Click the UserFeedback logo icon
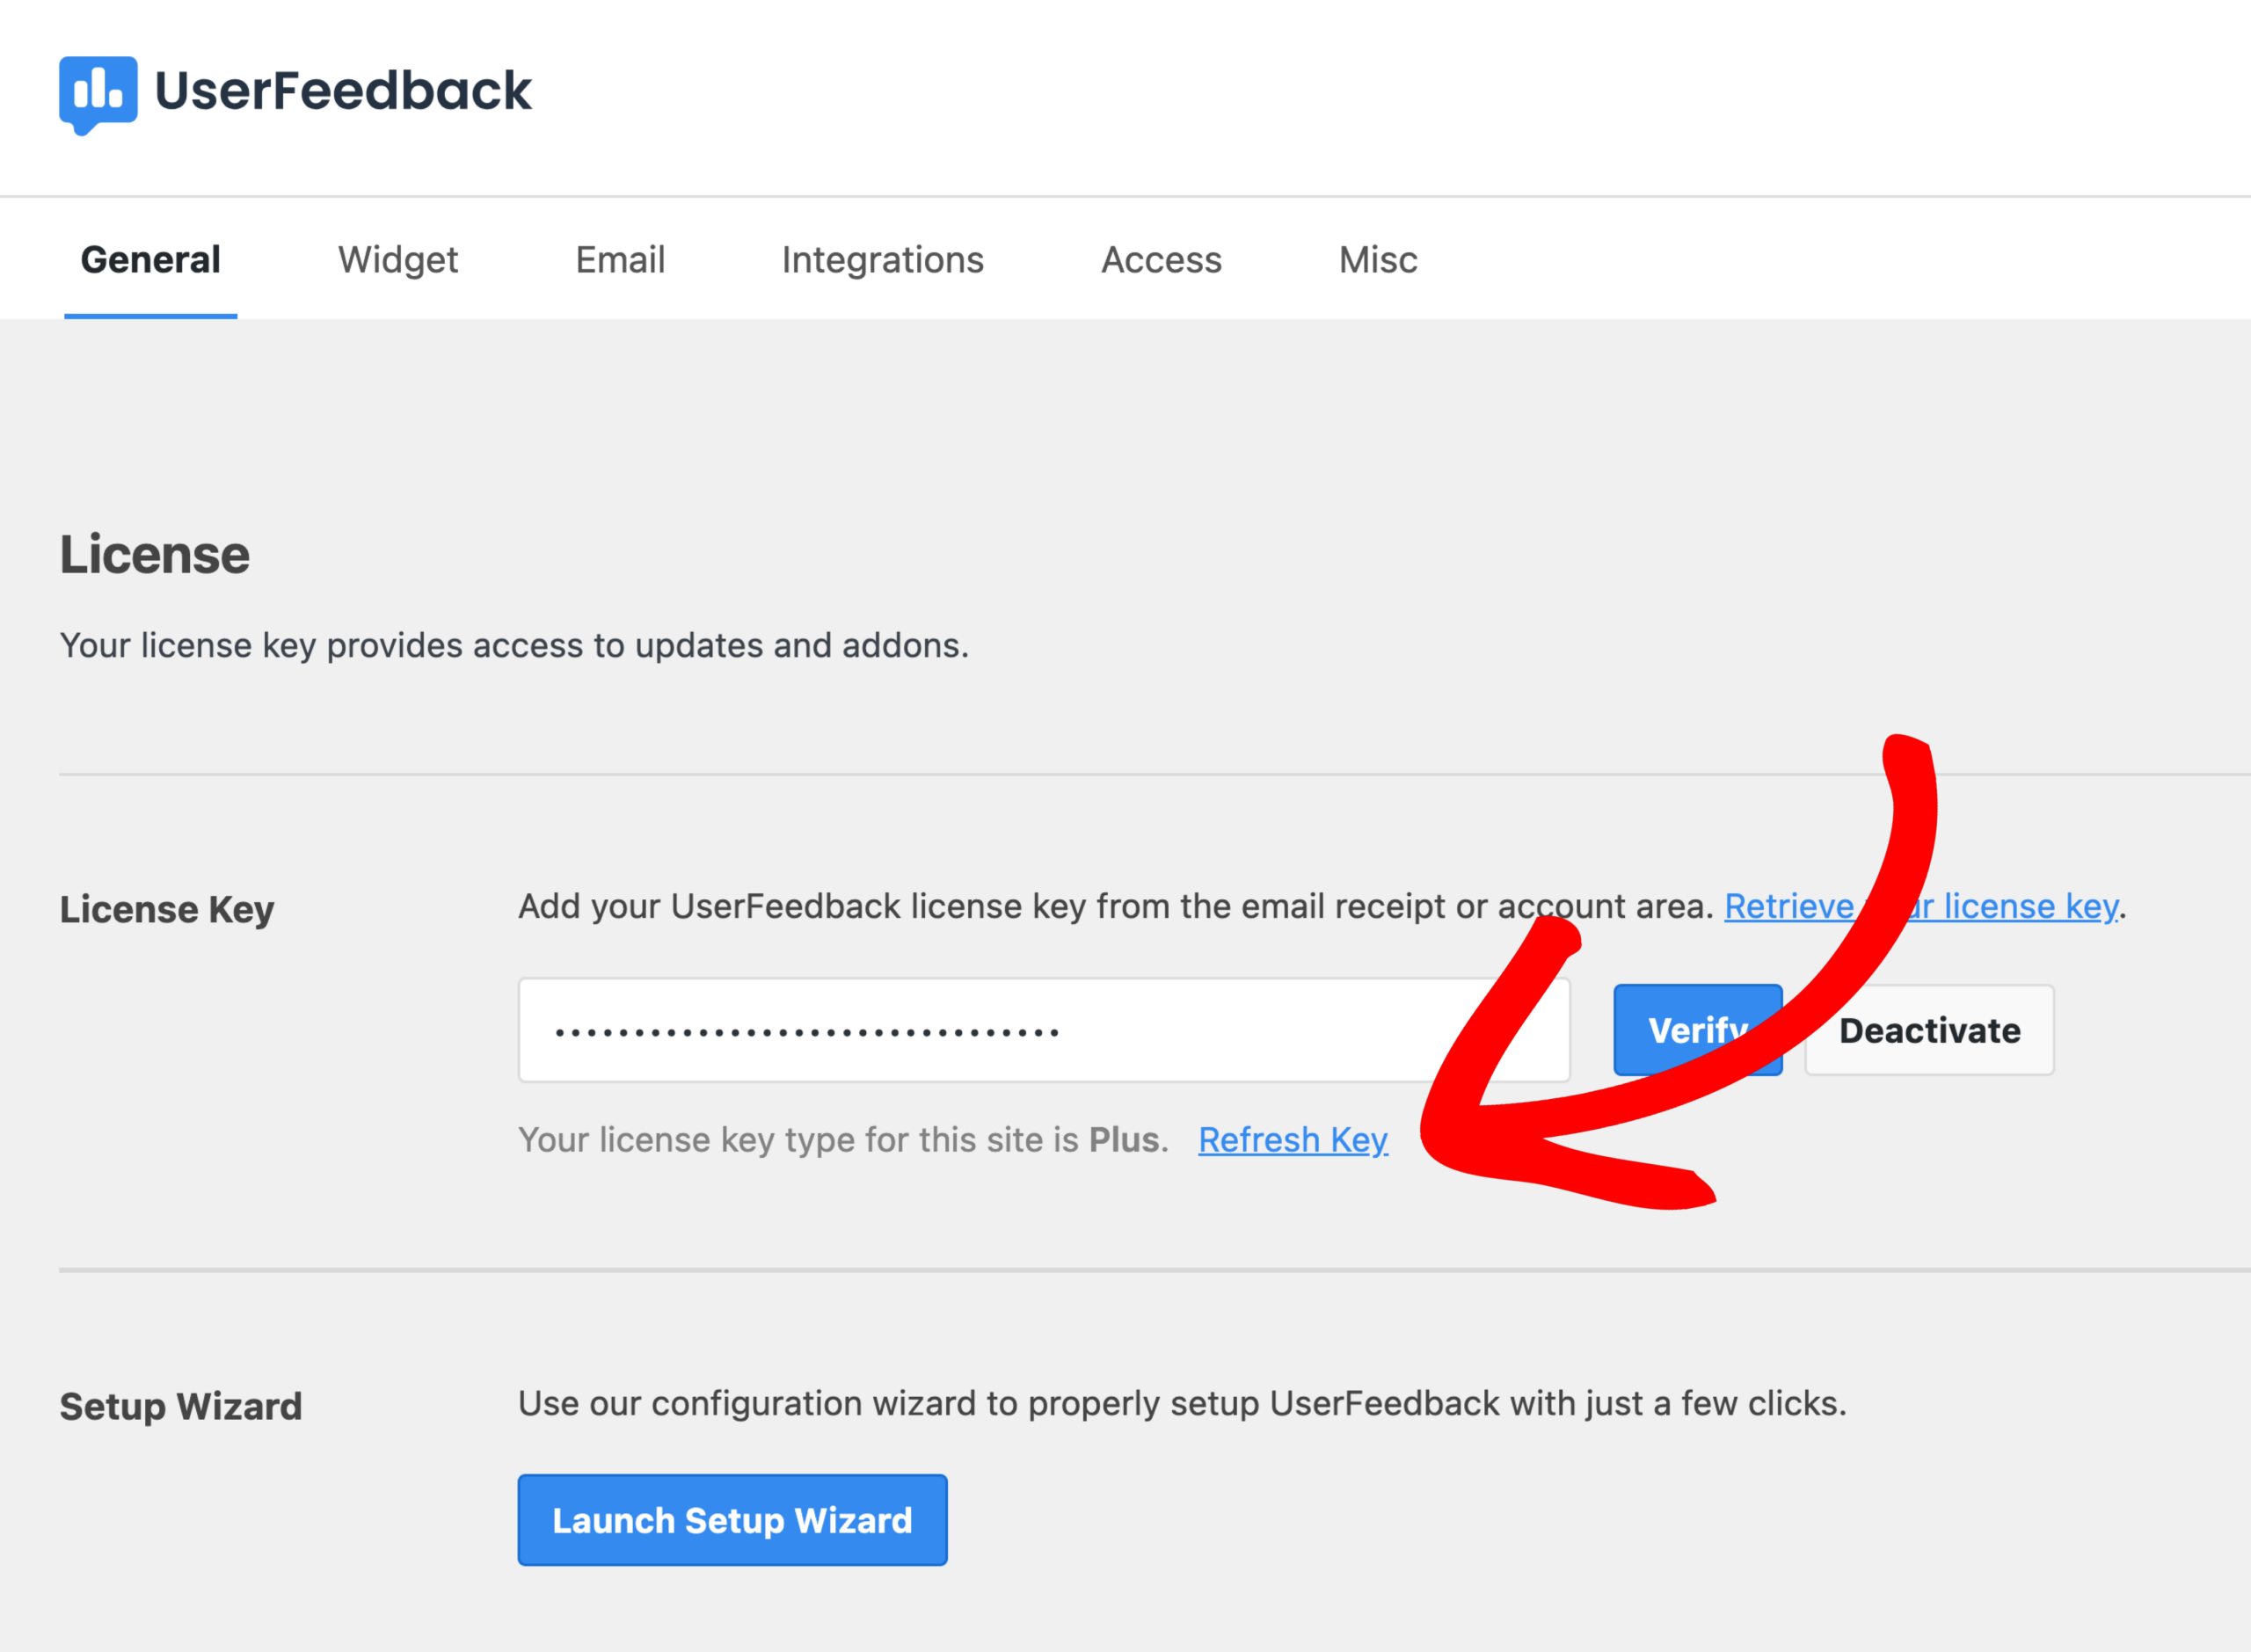 point(98,95)
